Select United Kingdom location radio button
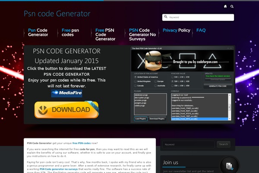The width and height of the screenshot is (259, 173). click(135, 81)
